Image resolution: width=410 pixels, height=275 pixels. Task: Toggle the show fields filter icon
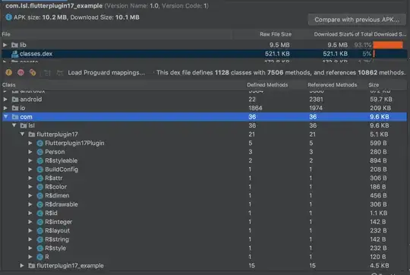tap(8, 72)
